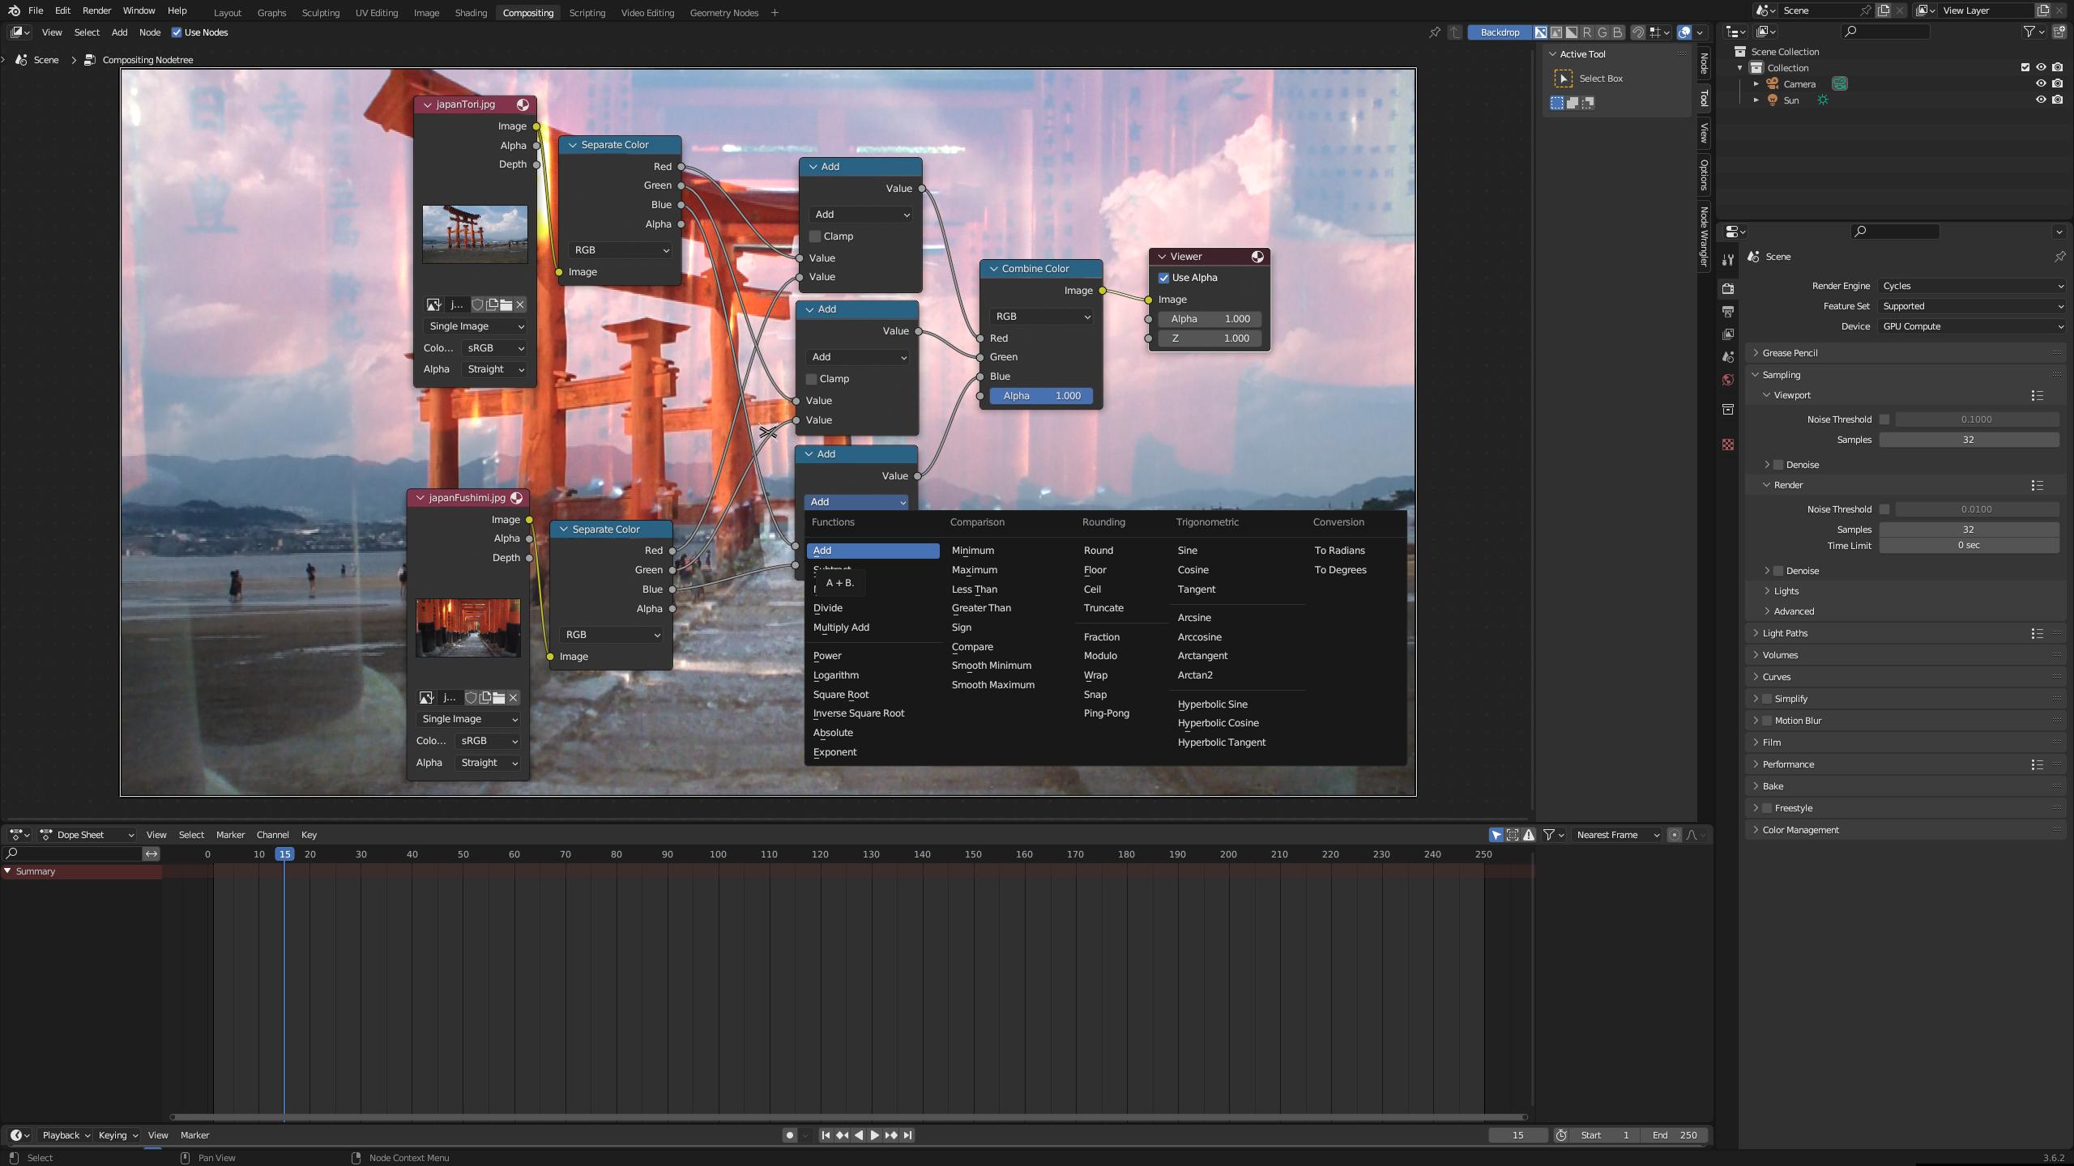Image resolution: width=2074 pixels, height=1166 pixels.
Task: Open the Render menu in top bar
Action: [96, 11]
